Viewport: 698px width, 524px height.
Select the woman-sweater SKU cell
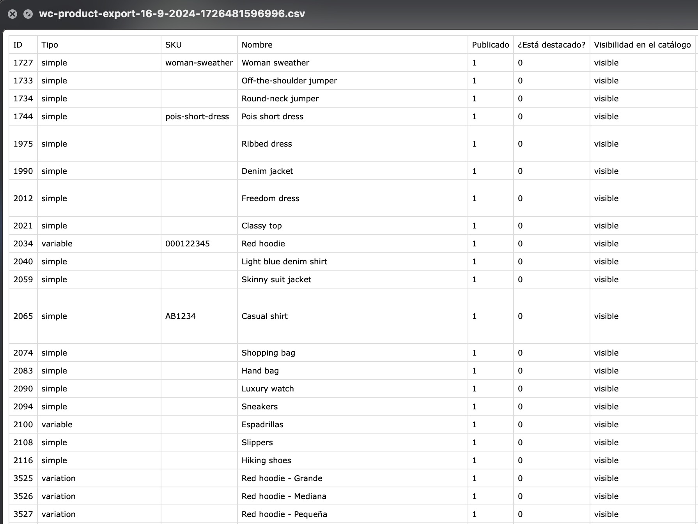pos(199,63)
